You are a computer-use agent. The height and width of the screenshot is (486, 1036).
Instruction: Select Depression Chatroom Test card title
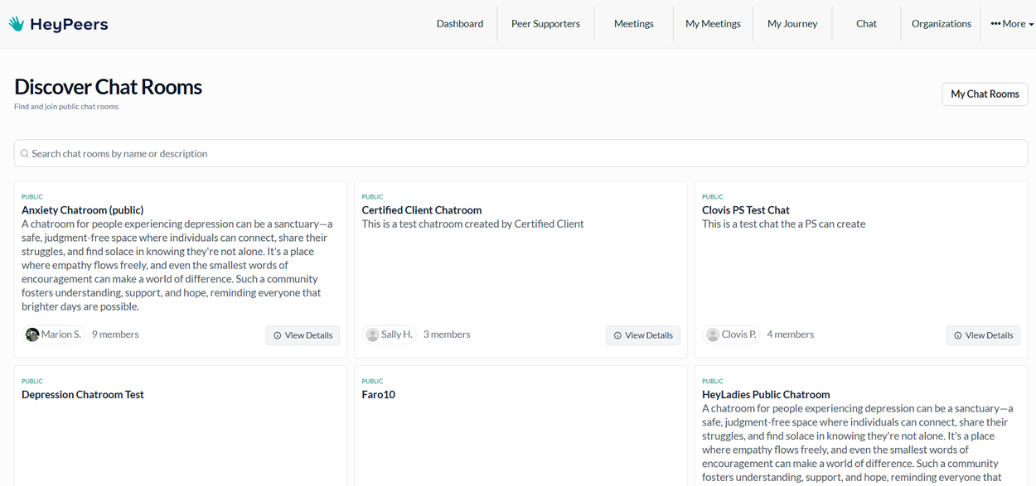click(83, 395)
